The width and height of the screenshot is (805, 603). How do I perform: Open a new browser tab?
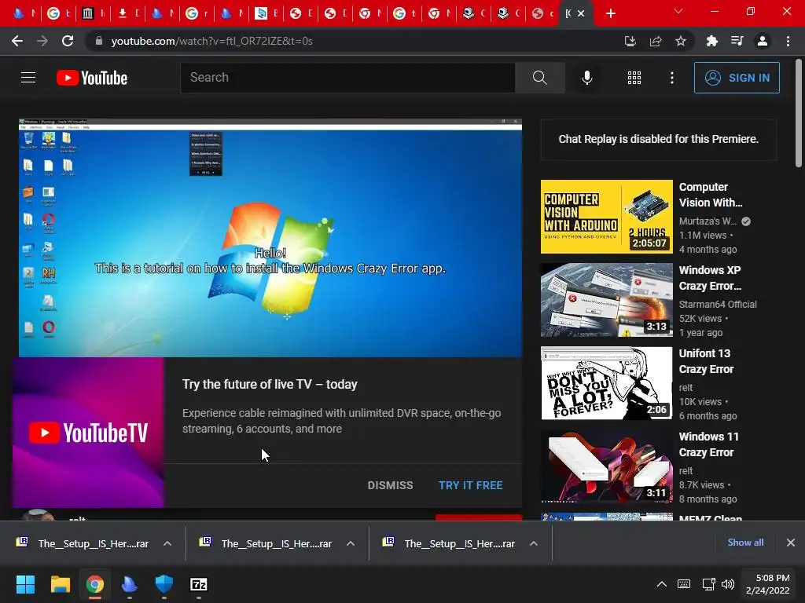610,13
